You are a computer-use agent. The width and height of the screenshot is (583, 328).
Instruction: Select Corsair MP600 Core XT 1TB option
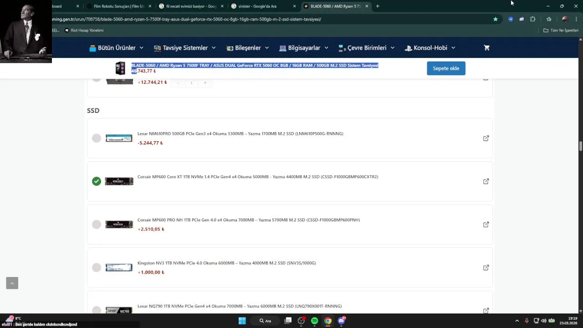(x=97, y=181)
